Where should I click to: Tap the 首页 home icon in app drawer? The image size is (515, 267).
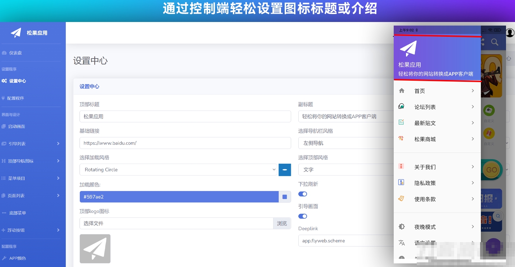click(402, 91)
